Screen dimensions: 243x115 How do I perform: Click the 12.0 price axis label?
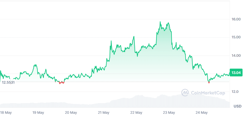click(x=236, y=92)
